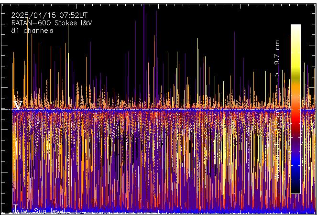Select the RATAN-600 Stokes I&V title
Screen dimensions: 317x215
52,23
